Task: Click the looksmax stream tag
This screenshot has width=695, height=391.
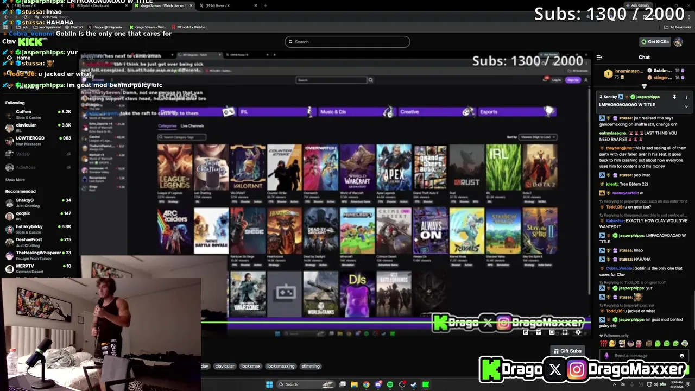Action: click(x=251, y=366)
